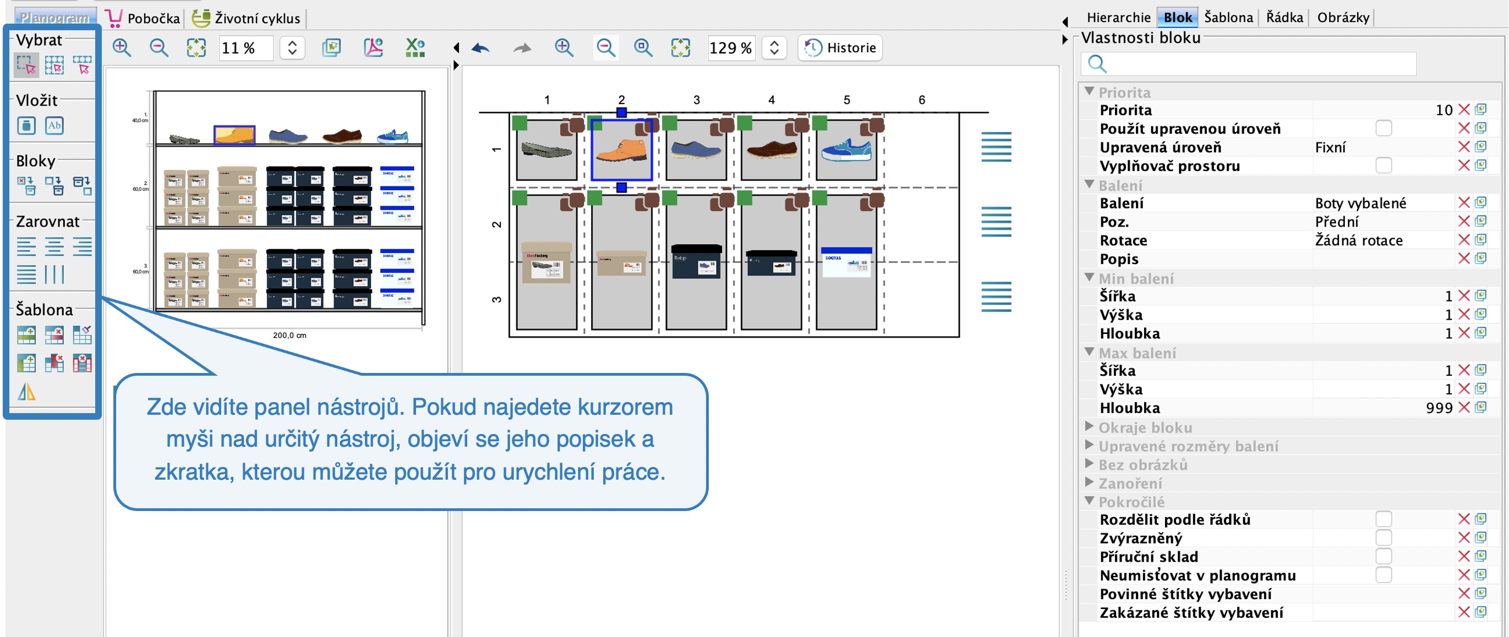Zoom in on the template editor
Screen dimensions: 1509x637
[x=564, y=47]
